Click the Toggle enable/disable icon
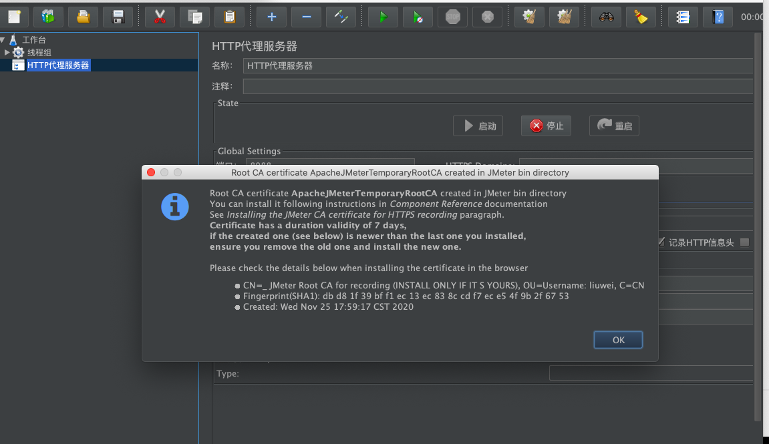Image resolution: width=769 pixels, height=444 pixels. [x=341, y=17]
